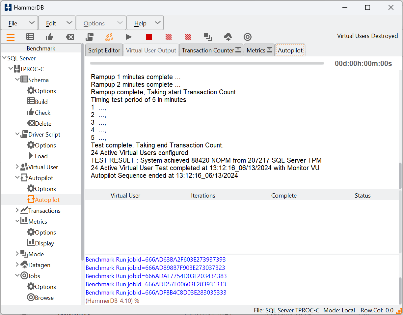Expand the Transactions tree node

[x=17, y=210]
